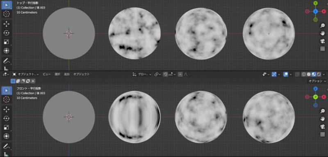
Task: Select the Scale tool in the front view
Action: (x=7, y=127)
